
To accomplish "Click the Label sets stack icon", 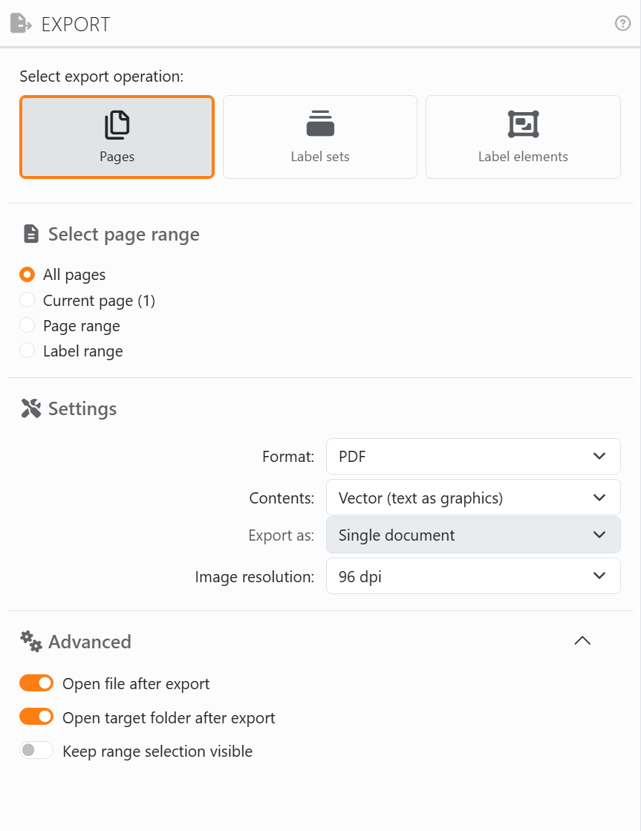I will (320, 123).
